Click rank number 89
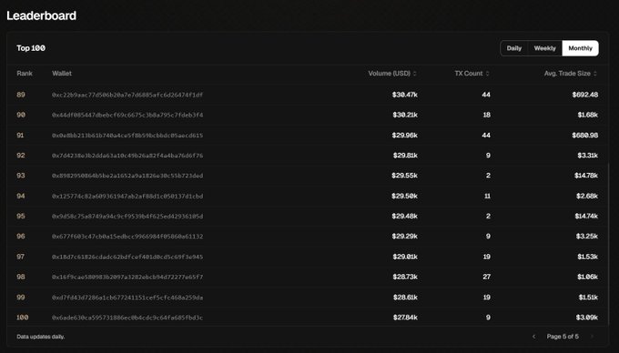Viewport: 619px width, 353px height. 21,95
